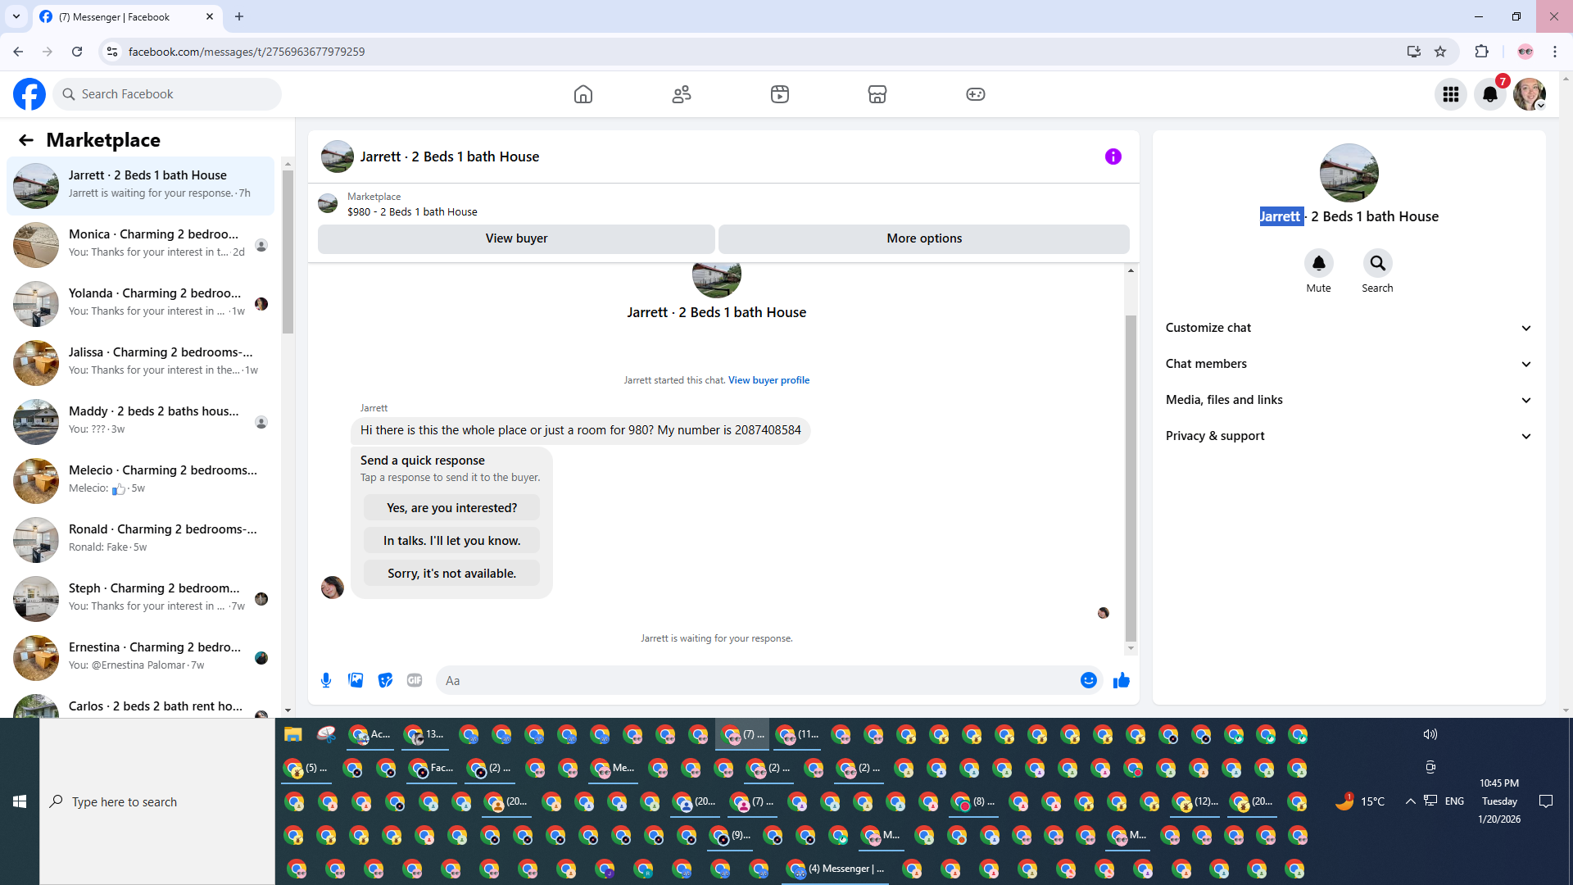The width and height of the screenshot is (1573, 885).
Task: Open the Ernestina conversation
Action: (141, 658)
